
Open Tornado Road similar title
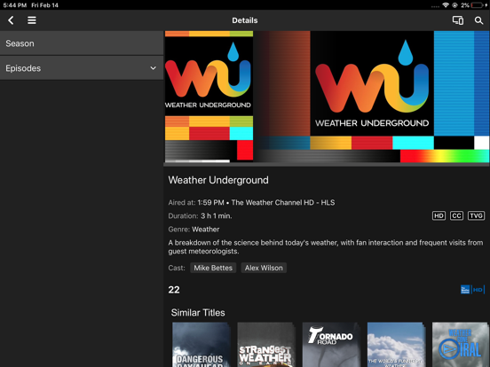(x=331, y=345)
